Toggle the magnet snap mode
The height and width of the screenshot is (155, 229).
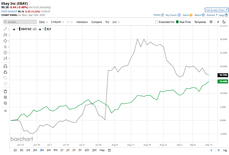click(5, 66)
